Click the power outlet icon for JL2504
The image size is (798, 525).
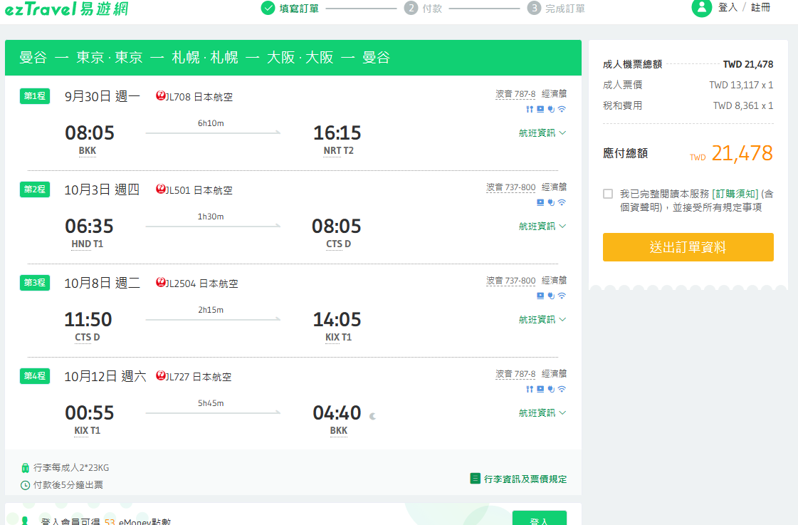[551, 296]
